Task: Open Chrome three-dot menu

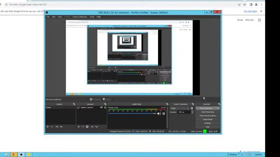Action: pyautogui.click(x=262, y=5)
